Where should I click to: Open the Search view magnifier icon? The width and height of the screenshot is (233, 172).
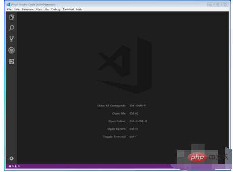point(11,28)
